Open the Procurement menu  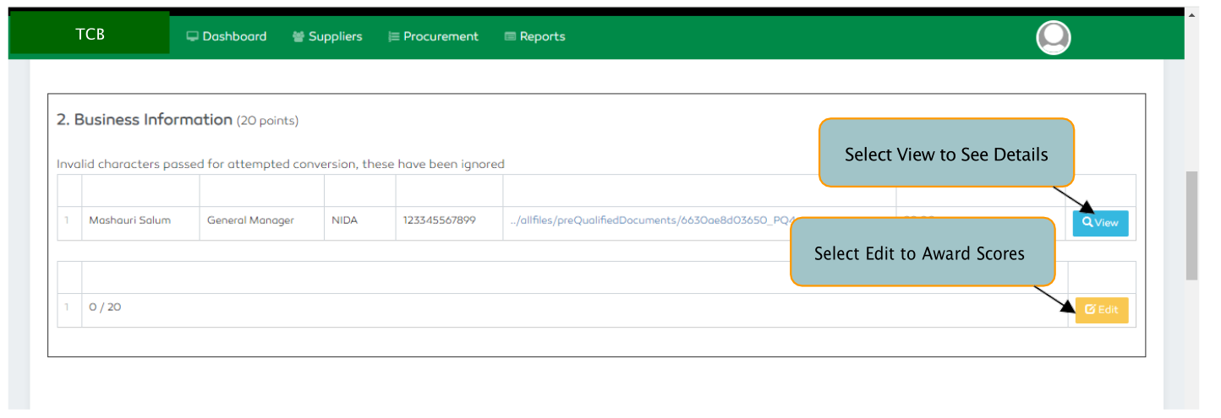point(433,36)
